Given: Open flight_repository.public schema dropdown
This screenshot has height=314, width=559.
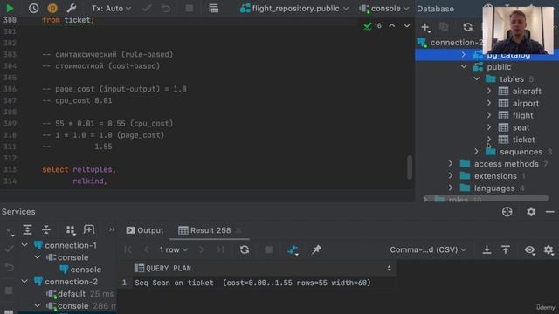Looking at the screenshot, I should point(294,8).
